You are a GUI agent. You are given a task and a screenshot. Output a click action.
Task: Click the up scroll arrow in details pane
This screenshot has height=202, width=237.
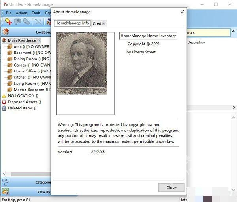tap(233, 118)
